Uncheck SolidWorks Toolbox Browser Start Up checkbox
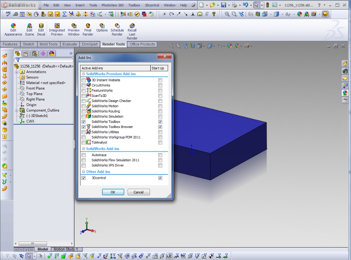Image resolution: width=351 pixels, height=260 pixels. [160, 127]
